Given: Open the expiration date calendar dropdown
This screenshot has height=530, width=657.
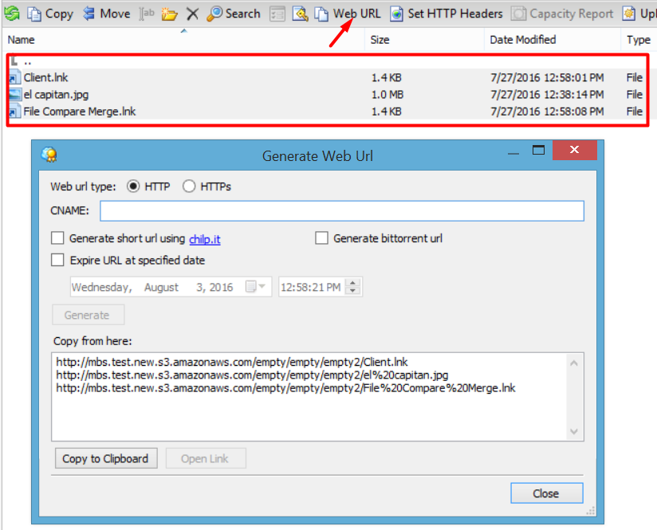Looking at the screenshot, I should coord(263,287).
